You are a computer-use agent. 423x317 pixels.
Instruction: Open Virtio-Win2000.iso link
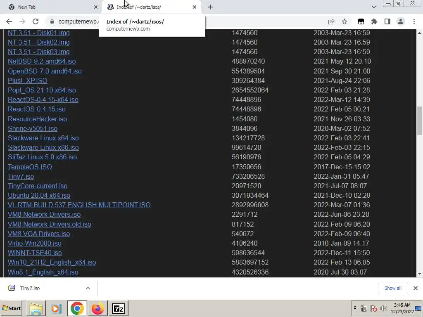[x=35, y=243]
